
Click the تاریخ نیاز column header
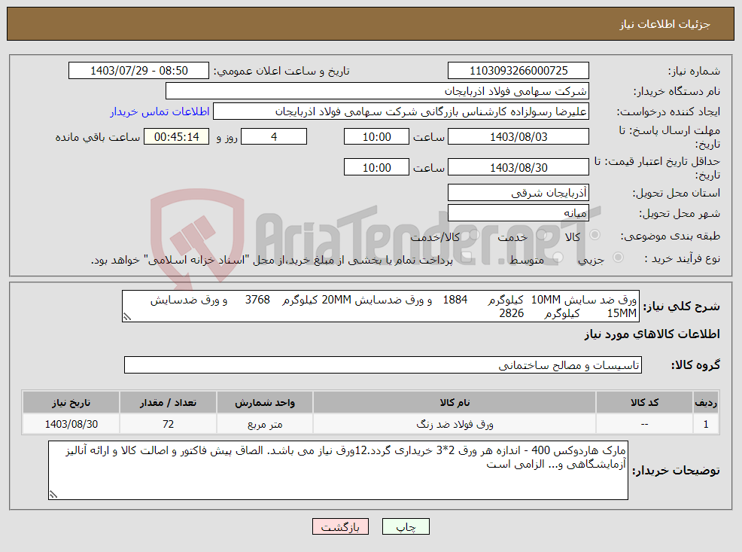pyautogui.click(x=71, y=402)
